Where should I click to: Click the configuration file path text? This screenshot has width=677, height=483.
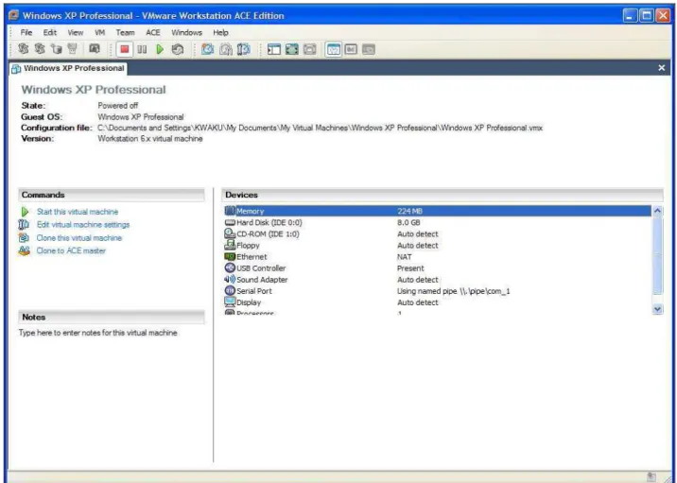(x=320, y=128)
